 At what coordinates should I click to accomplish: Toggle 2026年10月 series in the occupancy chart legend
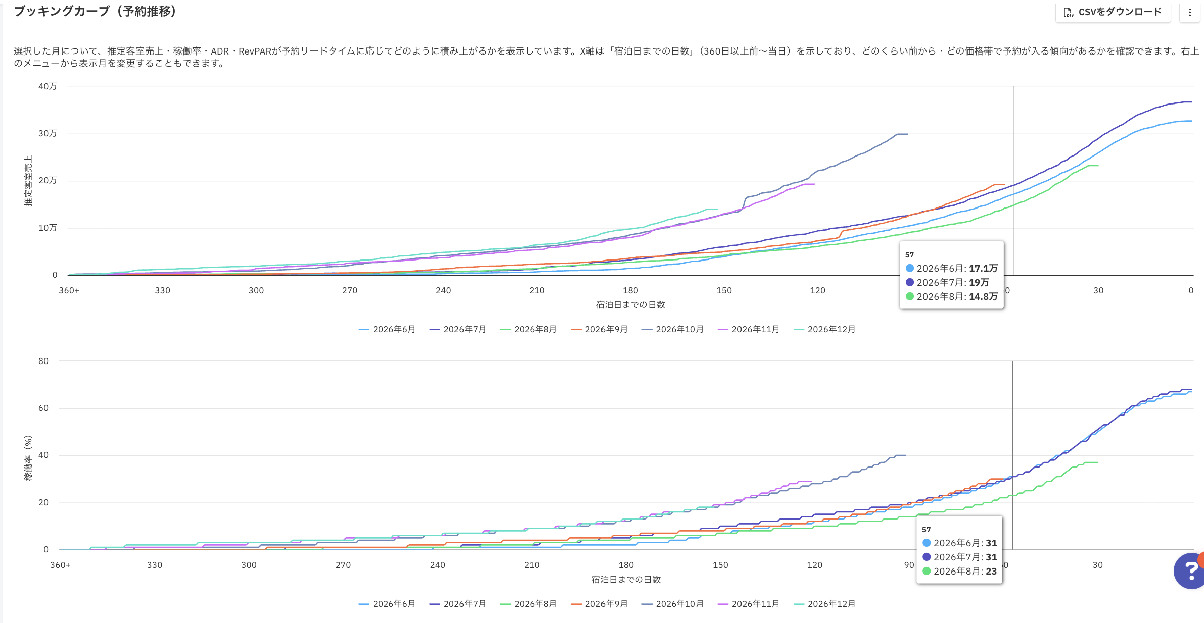(673, 604)
